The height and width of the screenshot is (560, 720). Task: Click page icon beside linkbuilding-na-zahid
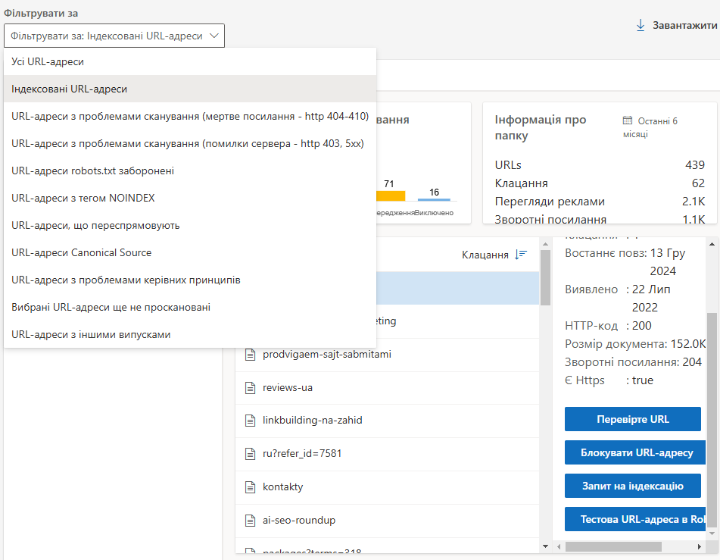click(251, 421)
